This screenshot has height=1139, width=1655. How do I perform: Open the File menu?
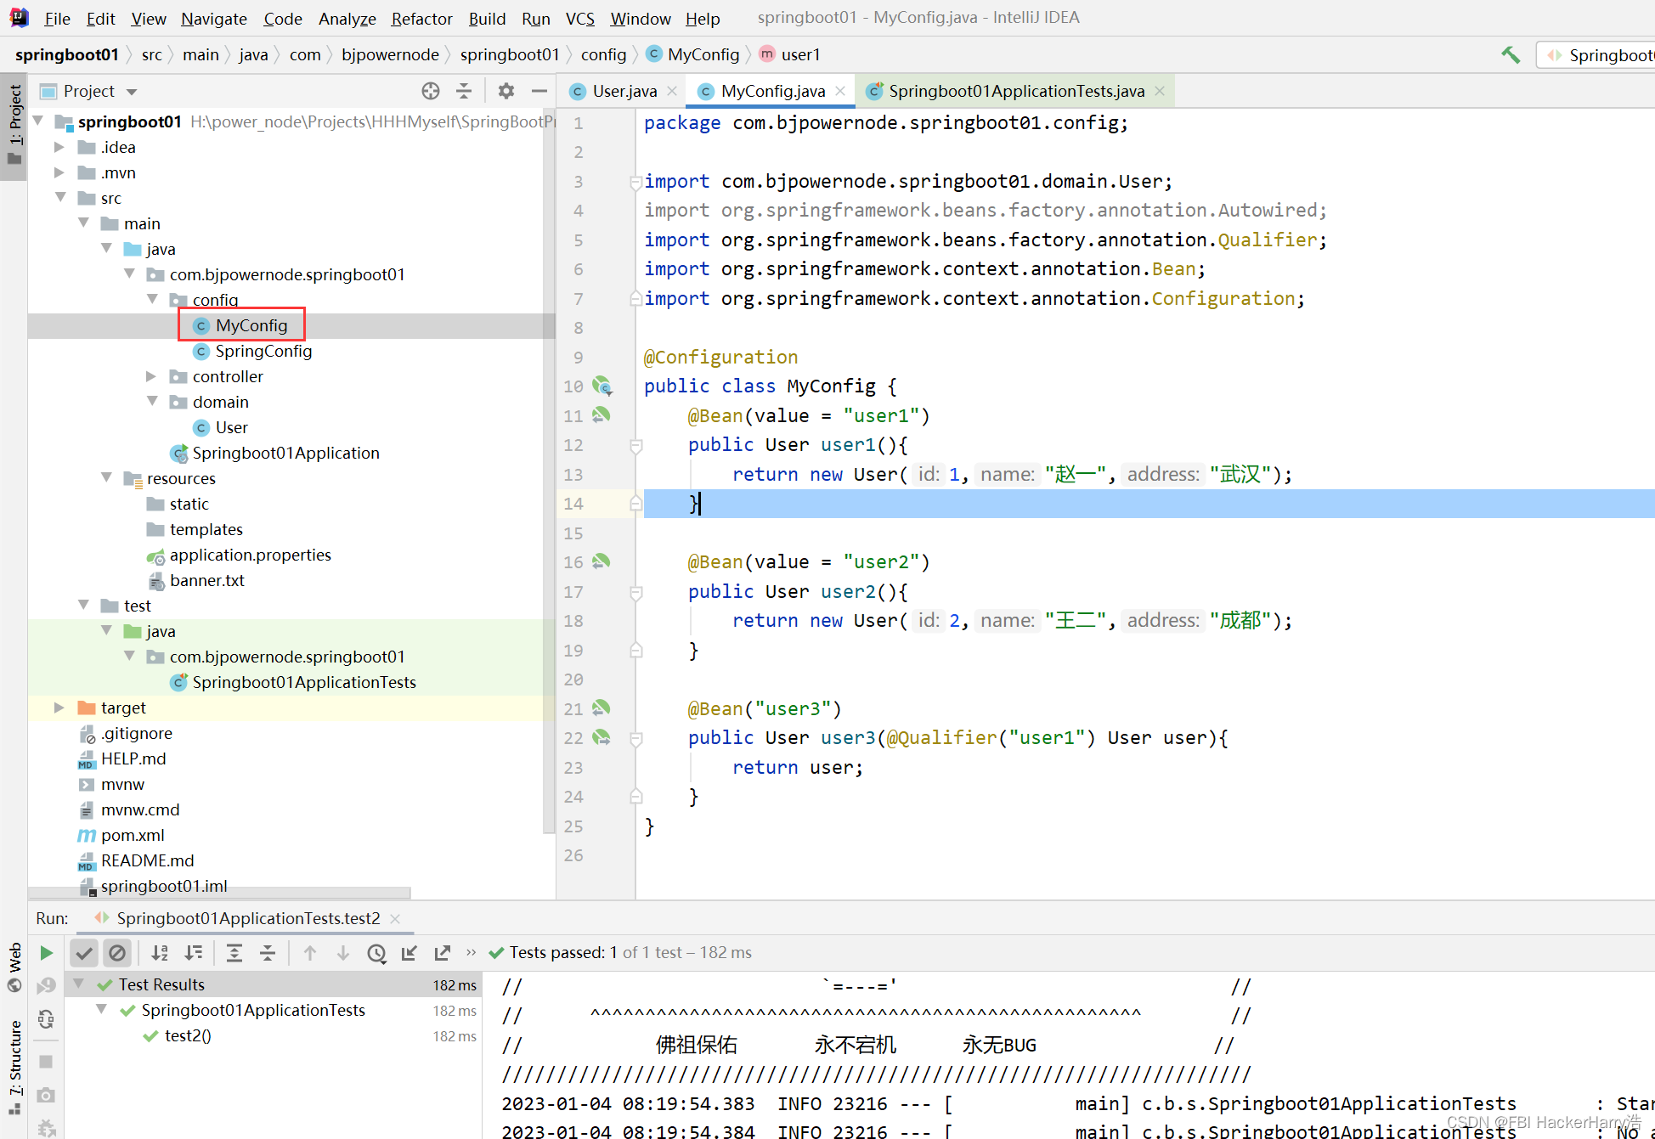(57, 18)
